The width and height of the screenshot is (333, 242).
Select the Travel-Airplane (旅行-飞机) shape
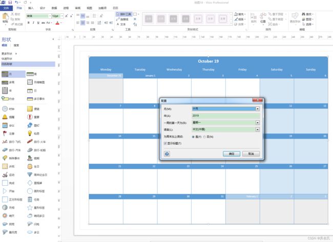tap(11, 142)
